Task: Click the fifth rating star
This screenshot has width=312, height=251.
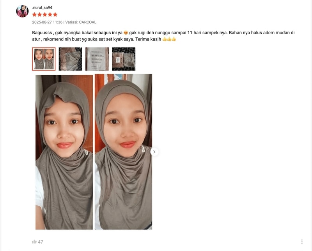Action: [x=55, y=14]
